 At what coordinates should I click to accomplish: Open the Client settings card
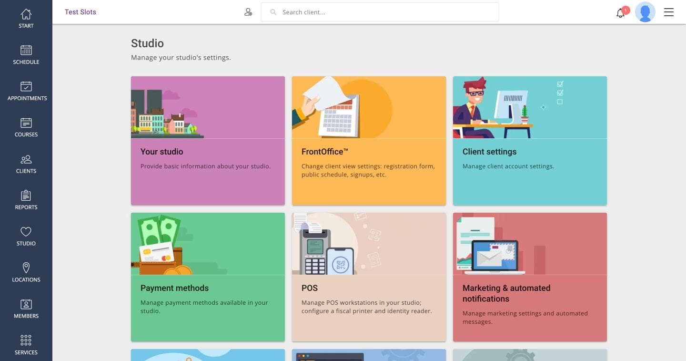click(x=530, y=141)
